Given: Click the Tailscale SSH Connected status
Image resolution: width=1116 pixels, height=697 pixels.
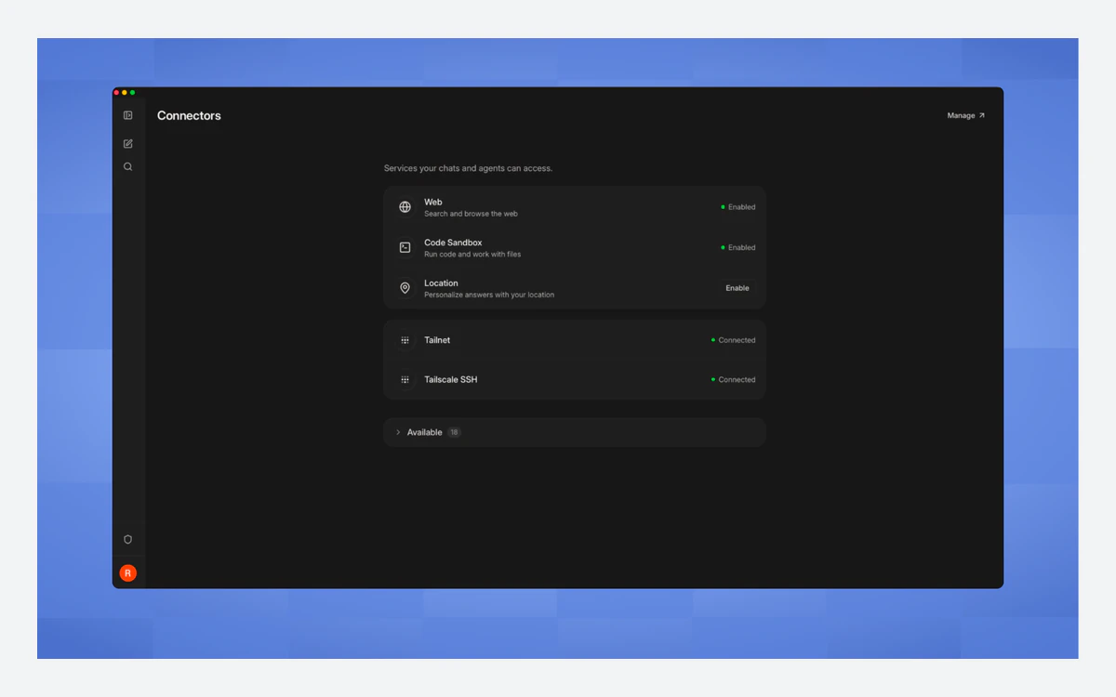Looking at the screenshot, I should tap(734, 380).
